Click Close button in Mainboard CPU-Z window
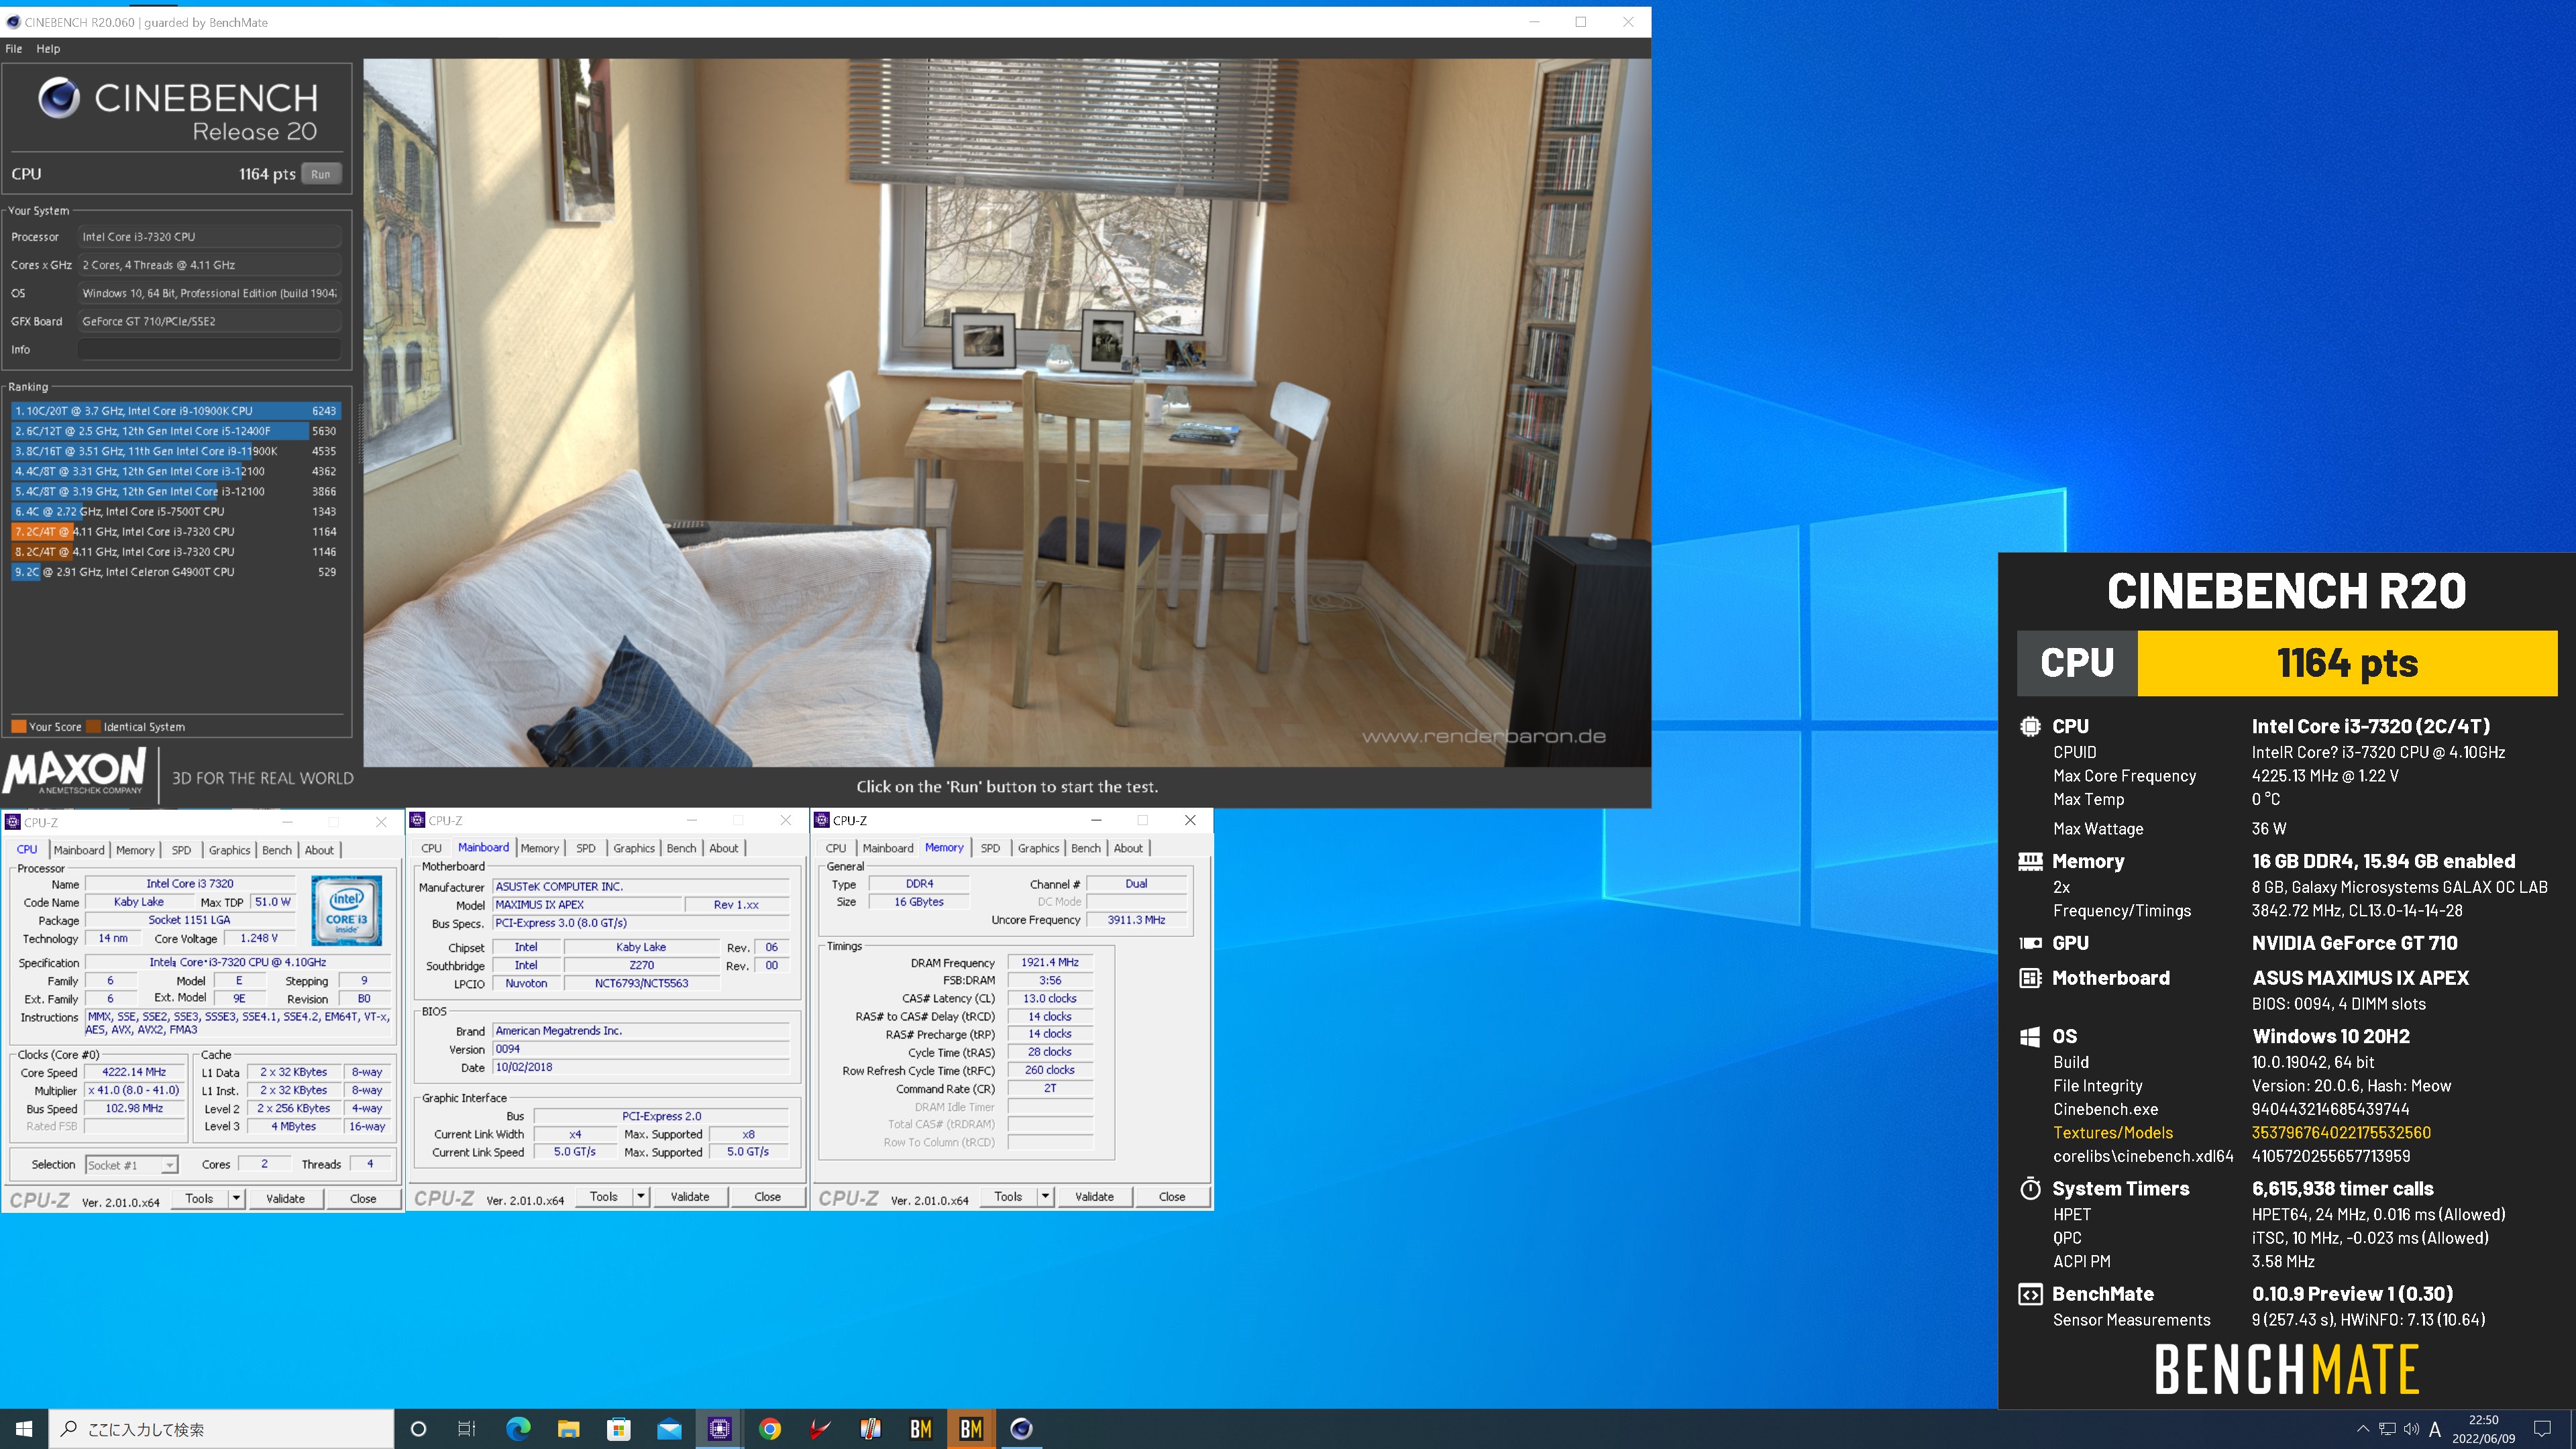The height and width of the screenshot is (1449, 2576). point(767,1196)
